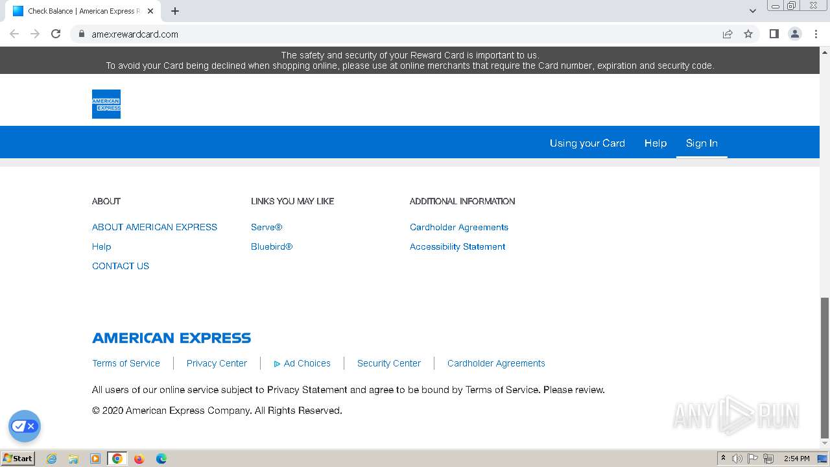Open the Security Center link
830x467 pixels.
click(389, 363)
